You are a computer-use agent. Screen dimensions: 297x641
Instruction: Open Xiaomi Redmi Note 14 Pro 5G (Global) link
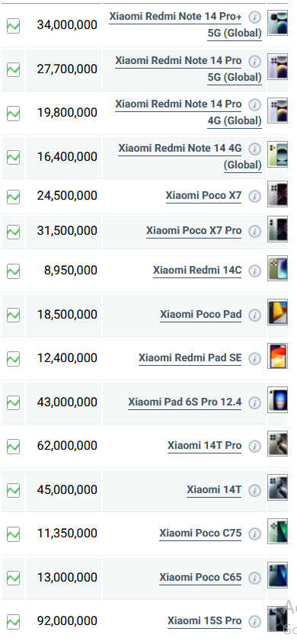(188, 69)
